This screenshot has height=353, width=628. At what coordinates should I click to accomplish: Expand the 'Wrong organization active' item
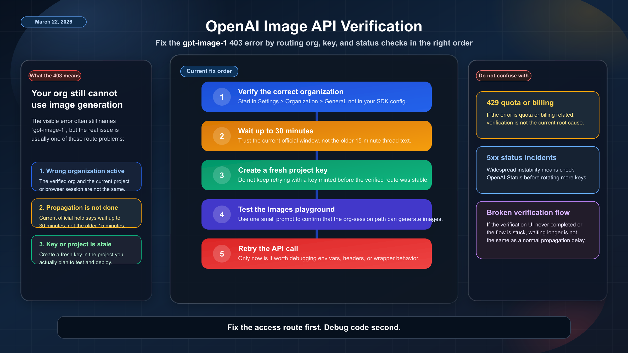click(86, 177)
